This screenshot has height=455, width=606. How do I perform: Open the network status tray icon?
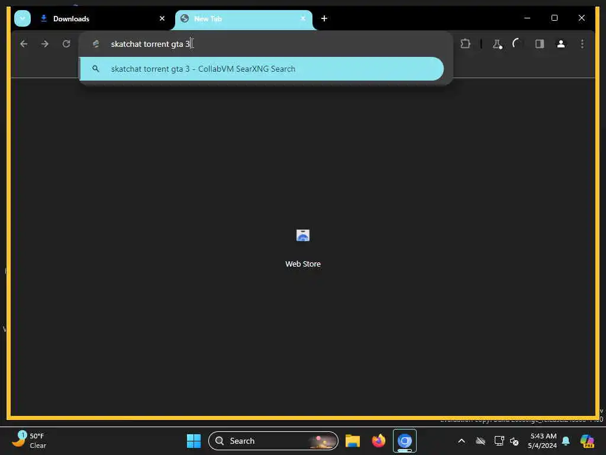click(x=499, y=441)
